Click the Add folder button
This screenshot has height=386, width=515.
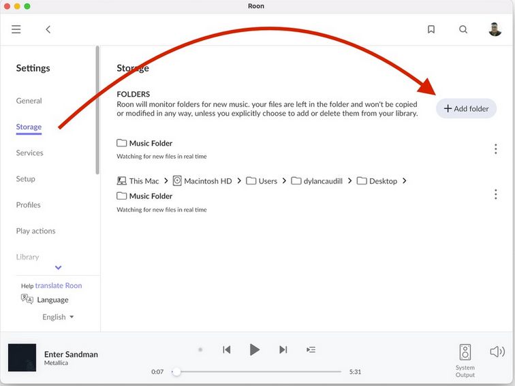466,109
